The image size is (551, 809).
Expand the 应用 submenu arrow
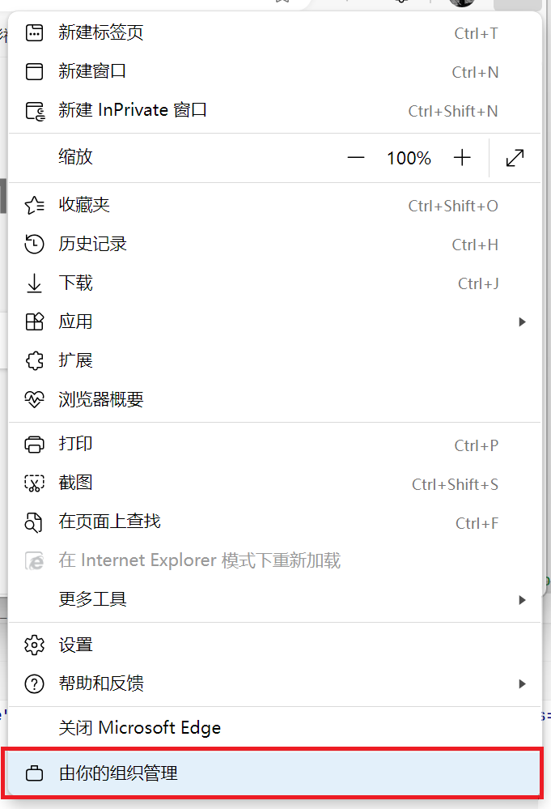tap(523, 321)
